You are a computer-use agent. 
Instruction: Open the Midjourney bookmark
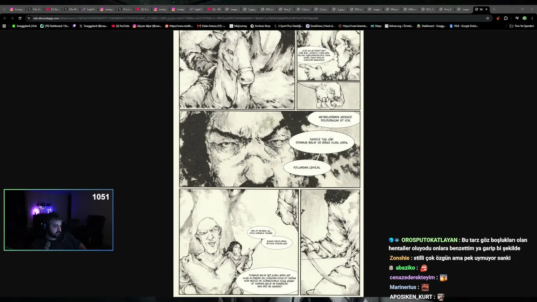[x=238, y=26]
